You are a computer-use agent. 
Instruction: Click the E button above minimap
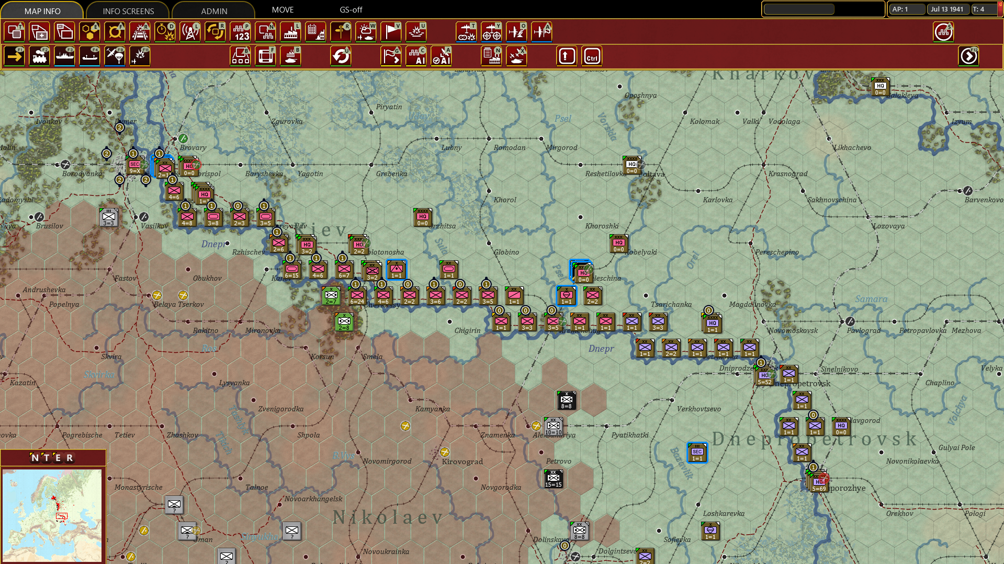[58, 458]
